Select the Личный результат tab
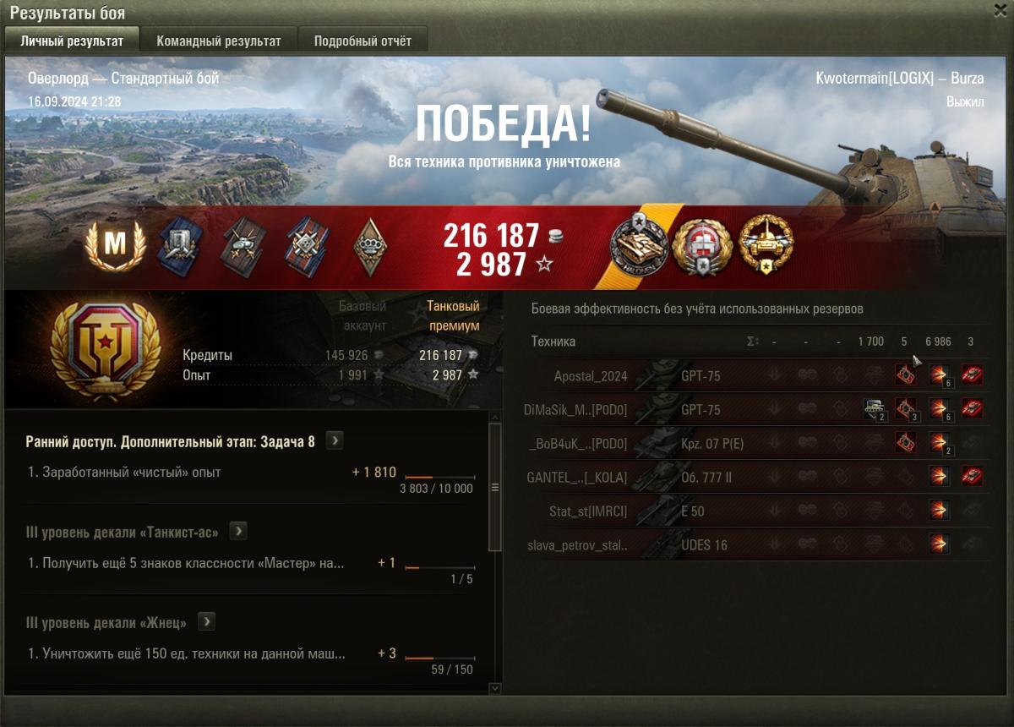Viewport: 1014px width, 727px height. click(71, 41)
